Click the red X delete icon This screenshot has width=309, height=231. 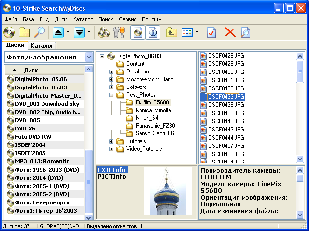(230, 32)
